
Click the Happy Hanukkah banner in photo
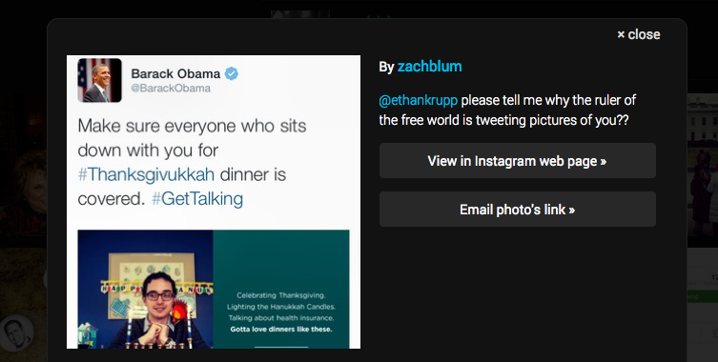tap(157, 288)
